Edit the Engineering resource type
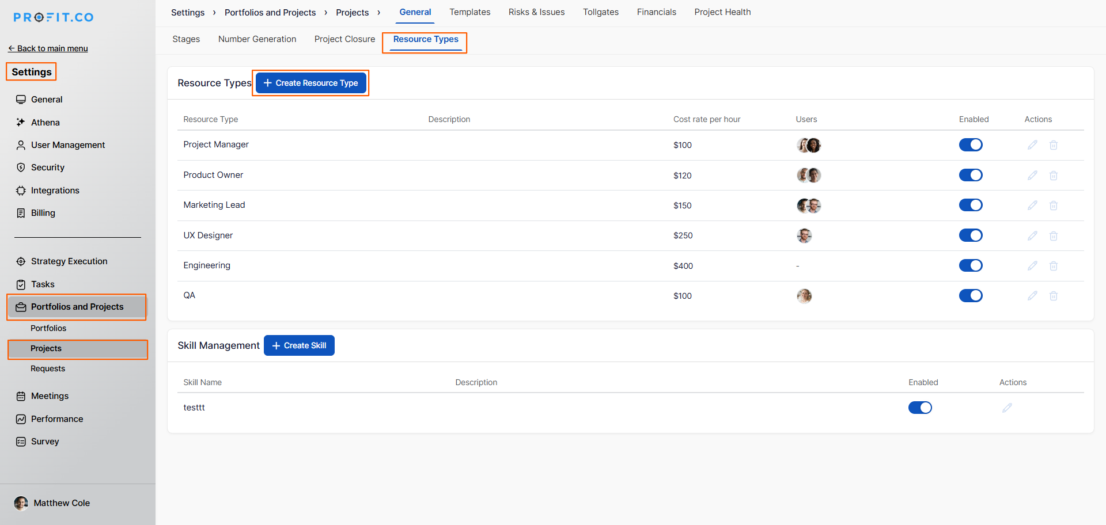 tap(1032, 266)
